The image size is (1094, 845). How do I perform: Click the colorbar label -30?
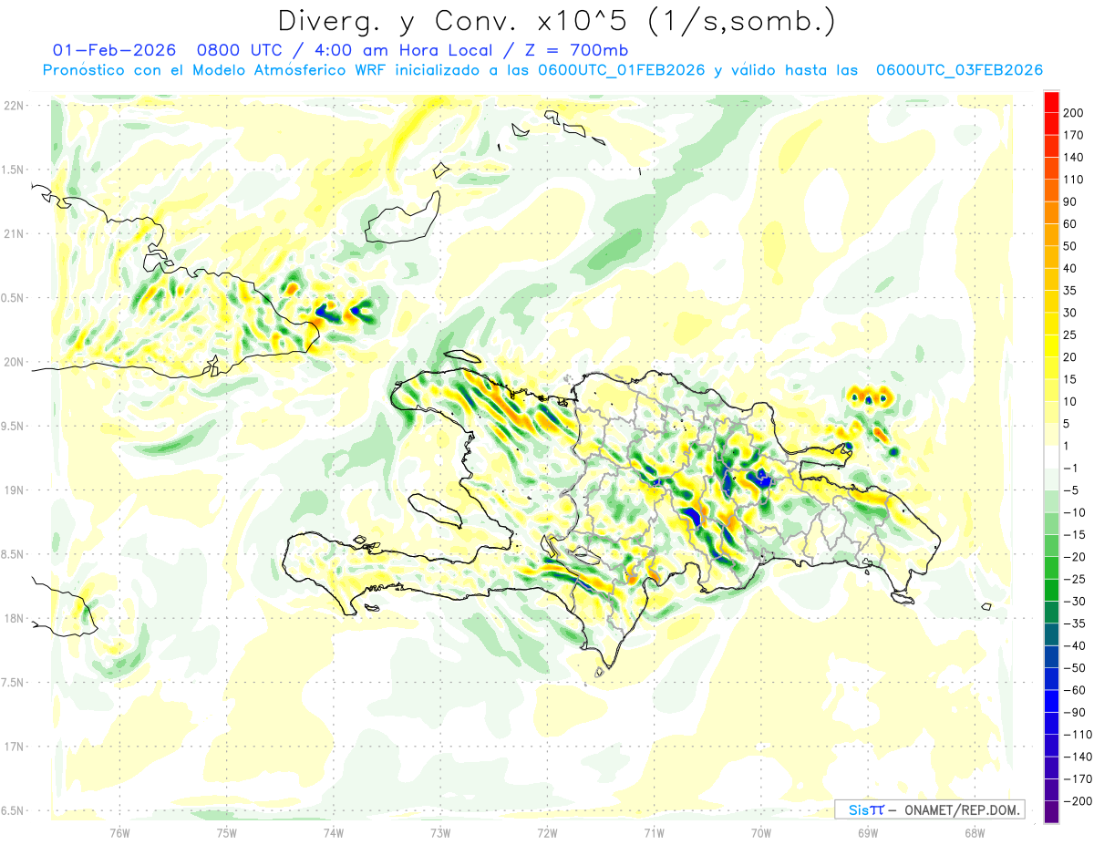coord(1075,601)
